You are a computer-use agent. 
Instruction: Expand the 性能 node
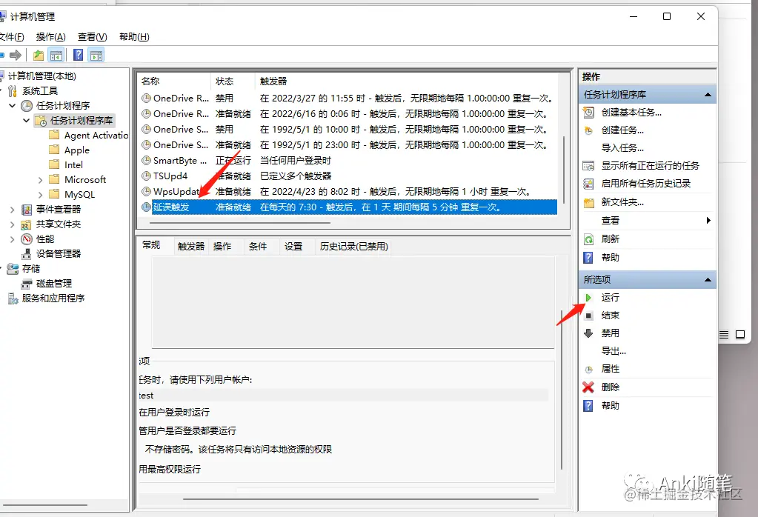[12, 239]
